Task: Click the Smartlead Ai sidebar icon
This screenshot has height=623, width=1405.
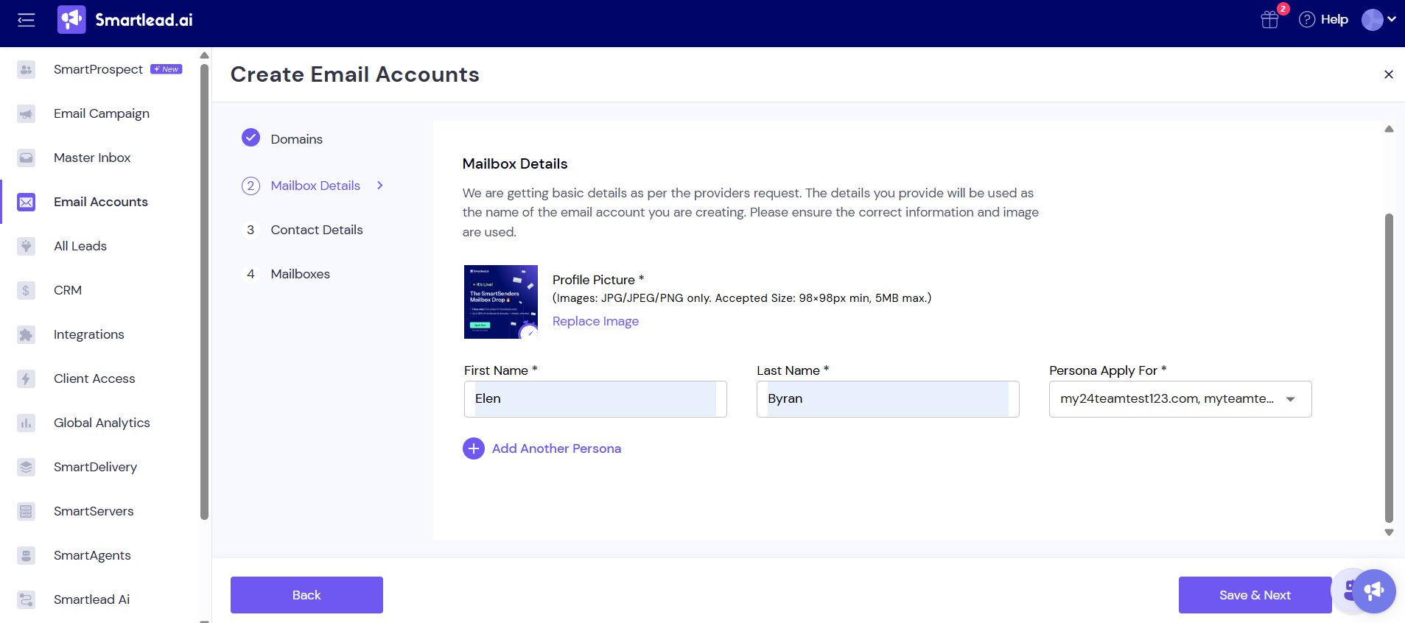Action: coord(27,599)
